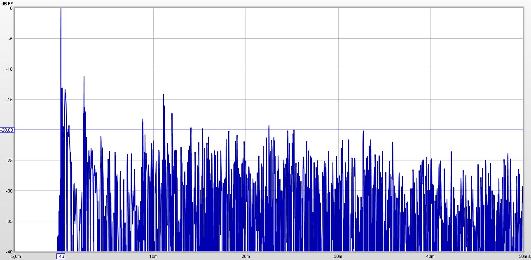Click the dB FS axis unit label
Image resolution: width=531 pixels, height=260 pixels.
(7, 4)
